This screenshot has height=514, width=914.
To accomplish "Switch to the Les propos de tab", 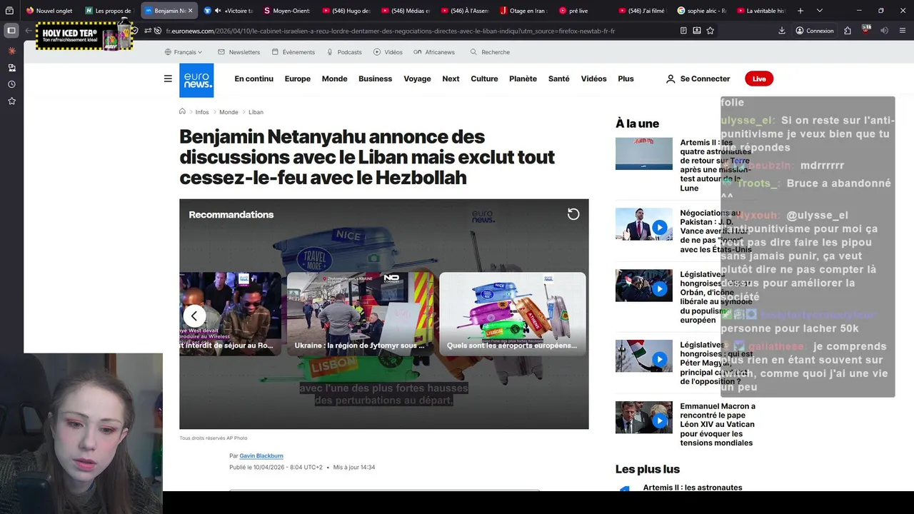I will [109, 11].
